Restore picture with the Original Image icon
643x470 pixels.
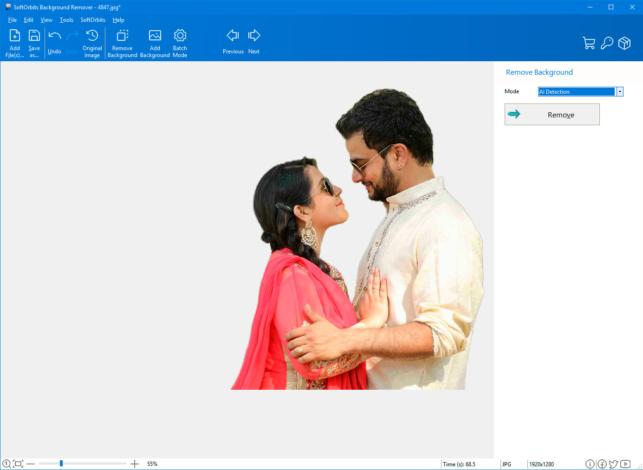pyautogui.click(x=92, y=35)
